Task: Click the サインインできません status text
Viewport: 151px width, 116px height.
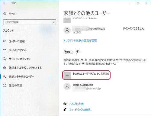Action: [133, 29]
